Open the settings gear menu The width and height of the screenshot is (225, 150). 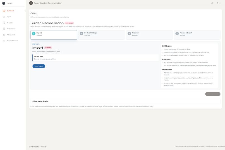click(x=218, y=3)
